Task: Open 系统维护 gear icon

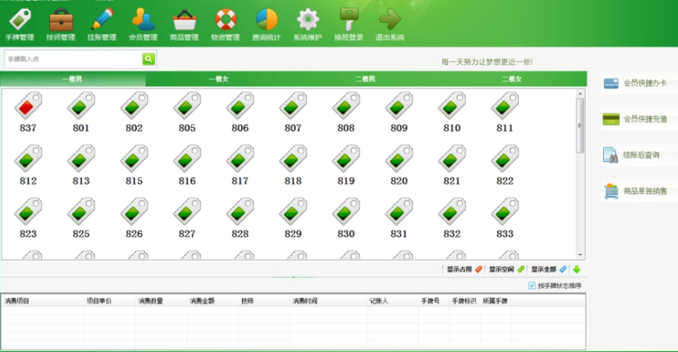Action: 307,23
